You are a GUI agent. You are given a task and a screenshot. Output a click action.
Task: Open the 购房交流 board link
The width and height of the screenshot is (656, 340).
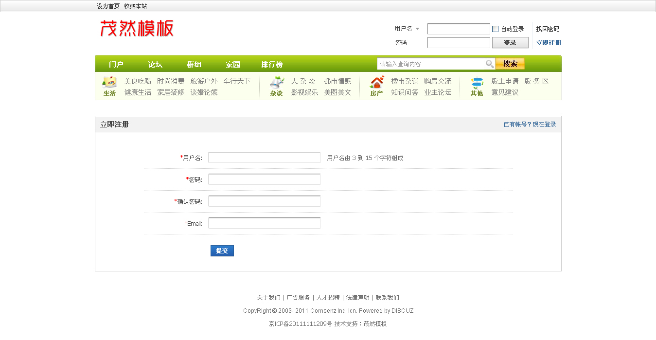point(438,81)
